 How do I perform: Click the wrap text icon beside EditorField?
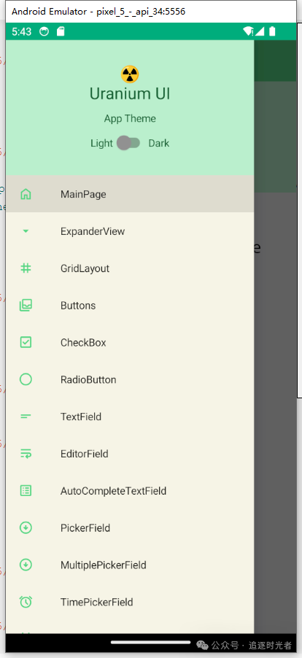point(26,454)
